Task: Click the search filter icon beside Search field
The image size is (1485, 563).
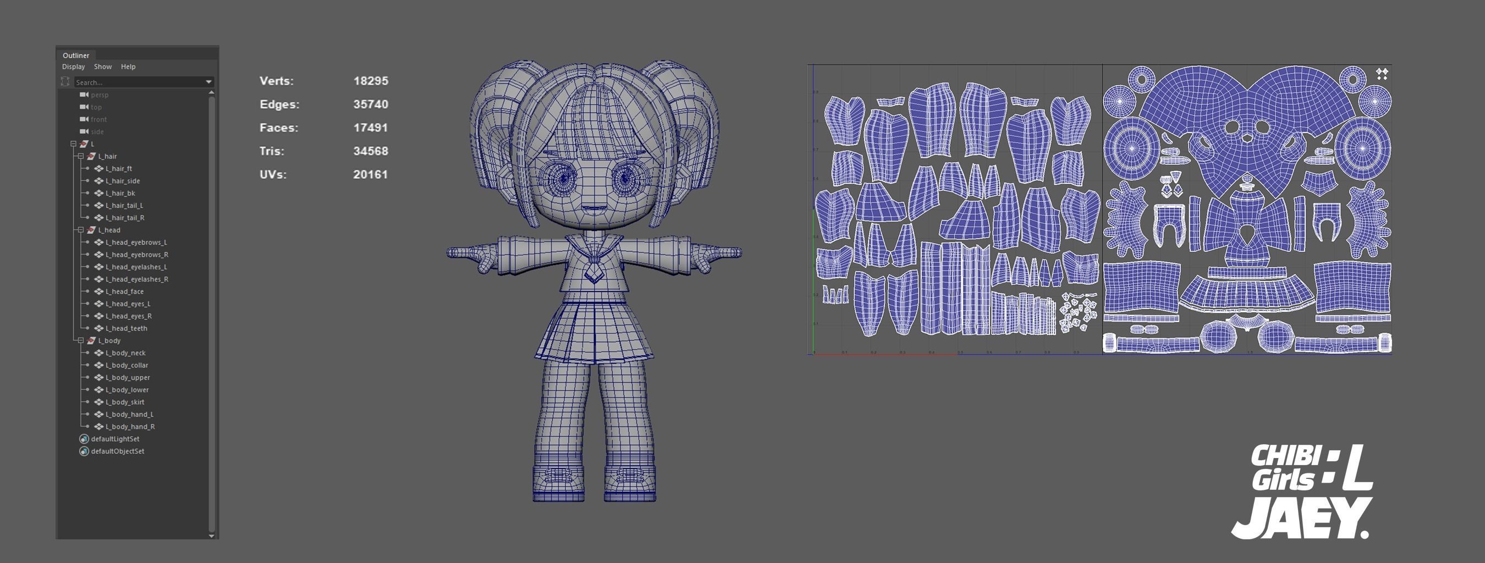Action: tap(65, 82)
